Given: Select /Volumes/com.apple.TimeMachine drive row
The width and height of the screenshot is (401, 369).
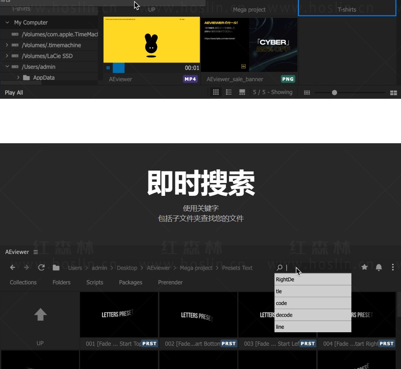Looking at the screenshot, I should tap(49, 34).
